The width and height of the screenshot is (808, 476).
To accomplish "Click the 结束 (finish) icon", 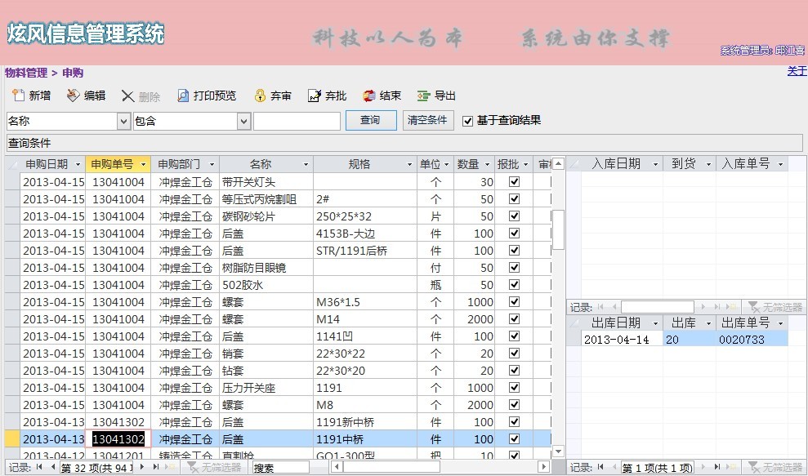I will pyautogui.click(x=369, y=96).
